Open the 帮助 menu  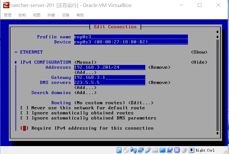click(x=80, y=15)
